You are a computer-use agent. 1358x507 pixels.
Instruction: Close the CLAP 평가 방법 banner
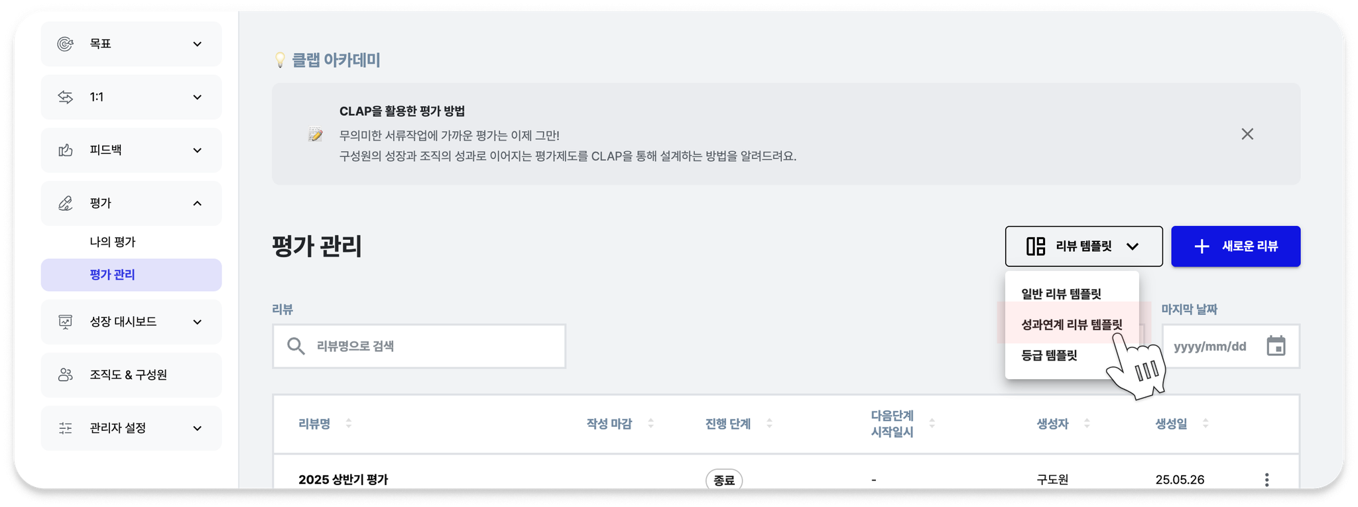[x=1247, y=134]
